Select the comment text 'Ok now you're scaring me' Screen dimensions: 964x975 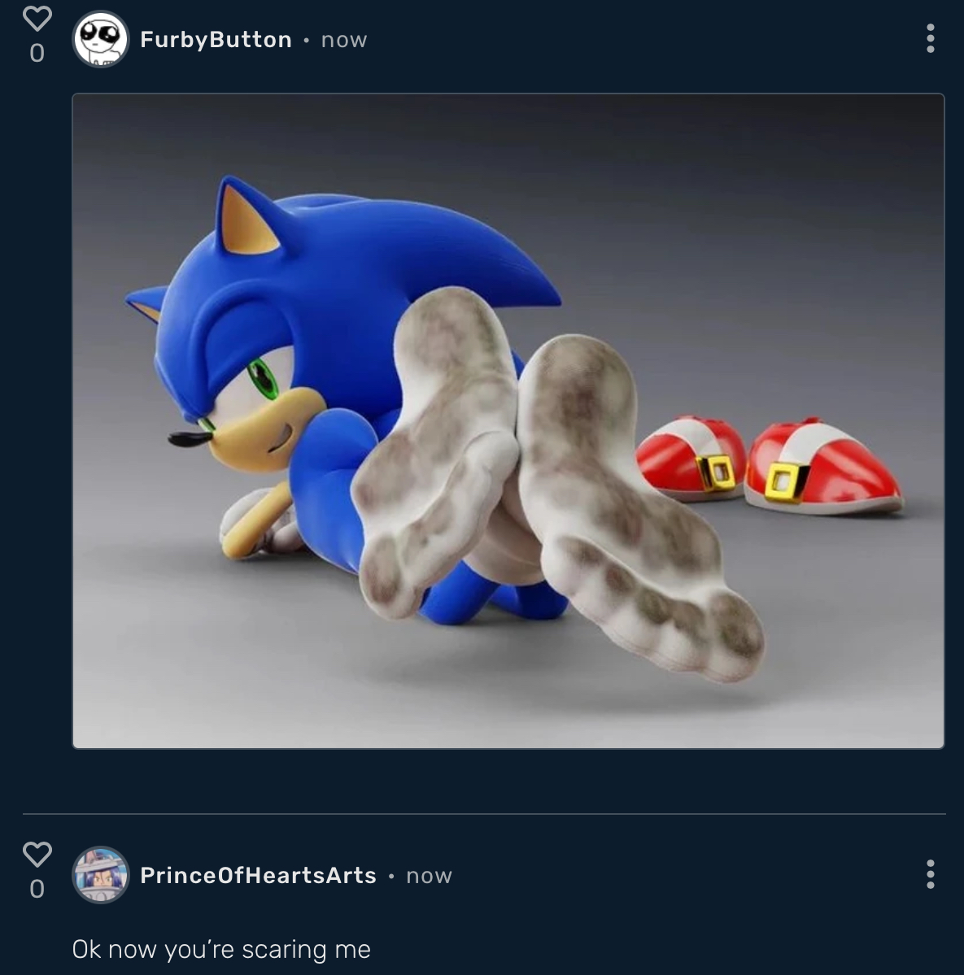[x=221, y=950]
